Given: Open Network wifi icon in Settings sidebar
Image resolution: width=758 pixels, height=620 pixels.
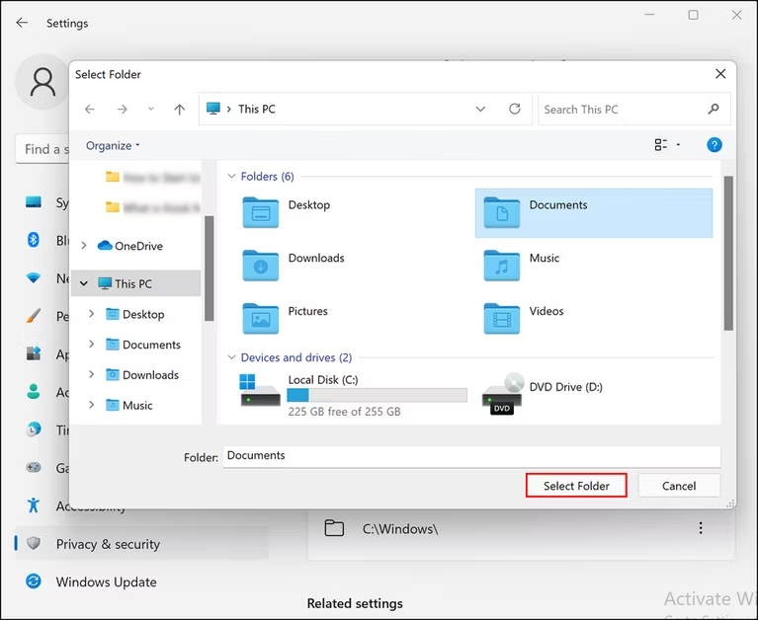Looking at the screenshot, I should (34, 277).
